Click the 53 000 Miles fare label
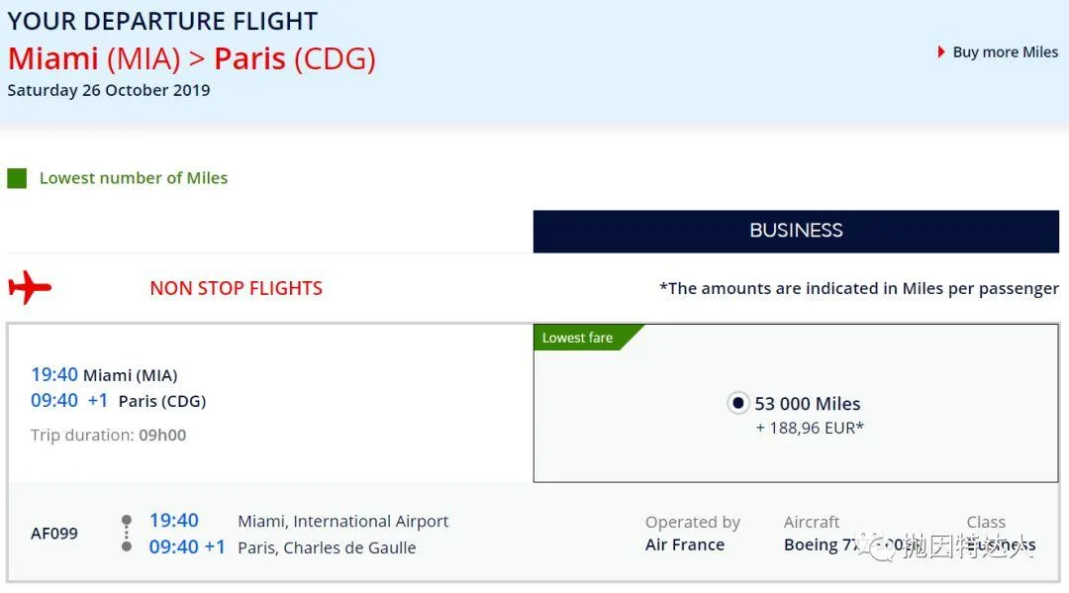The height and width of the screenshot is (593, 1069). tap(808, 404)
